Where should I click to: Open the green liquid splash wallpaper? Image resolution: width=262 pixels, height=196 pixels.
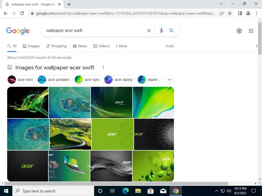pos(28,102)
